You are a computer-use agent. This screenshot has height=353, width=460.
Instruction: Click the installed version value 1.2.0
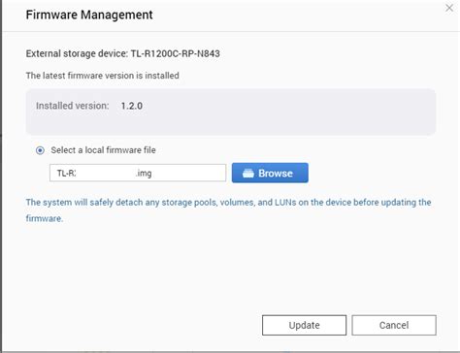[x=132, y=106]
